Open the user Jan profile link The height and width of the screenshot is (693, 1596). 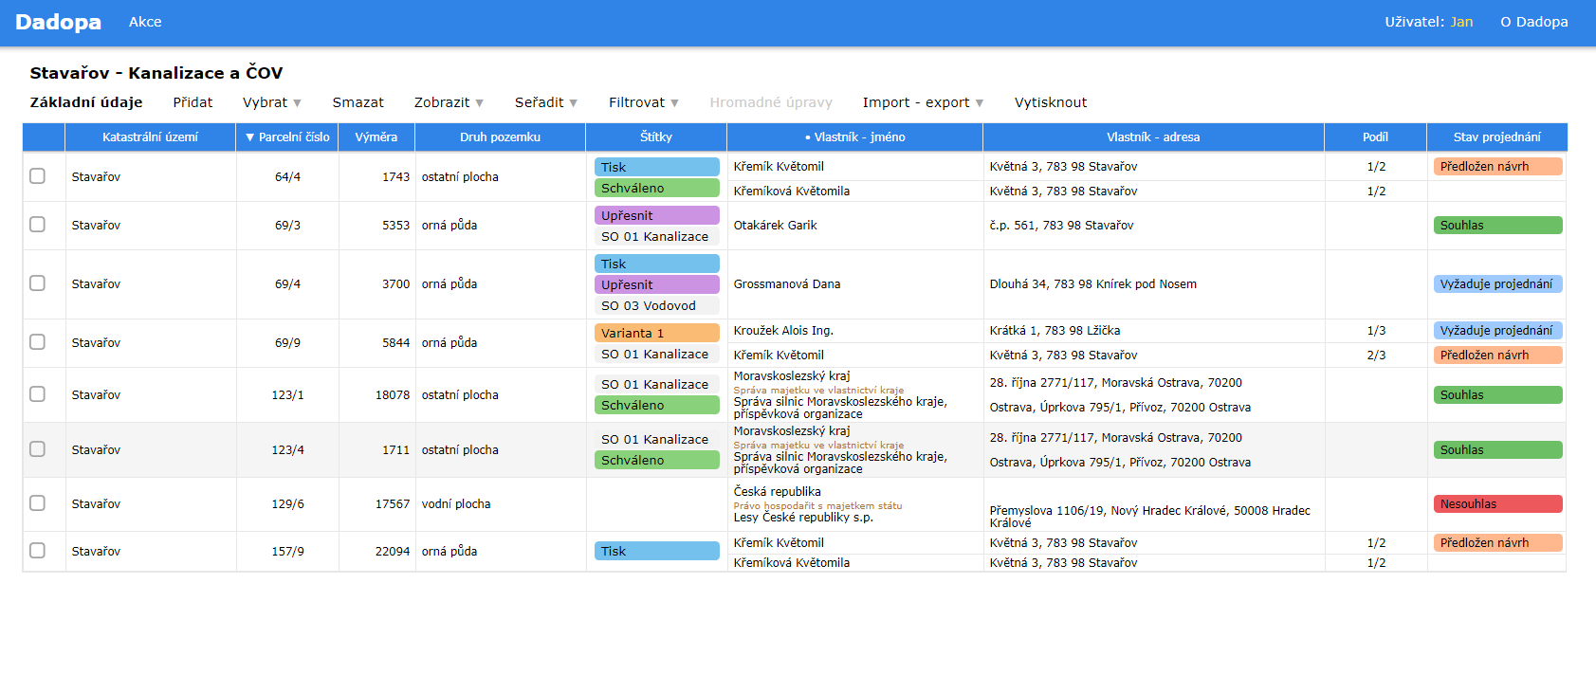point(1461,22)
